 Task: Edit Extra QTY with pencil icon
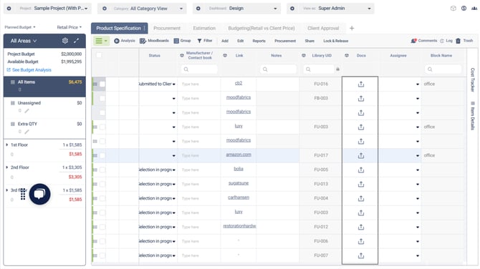click(27, 132)
